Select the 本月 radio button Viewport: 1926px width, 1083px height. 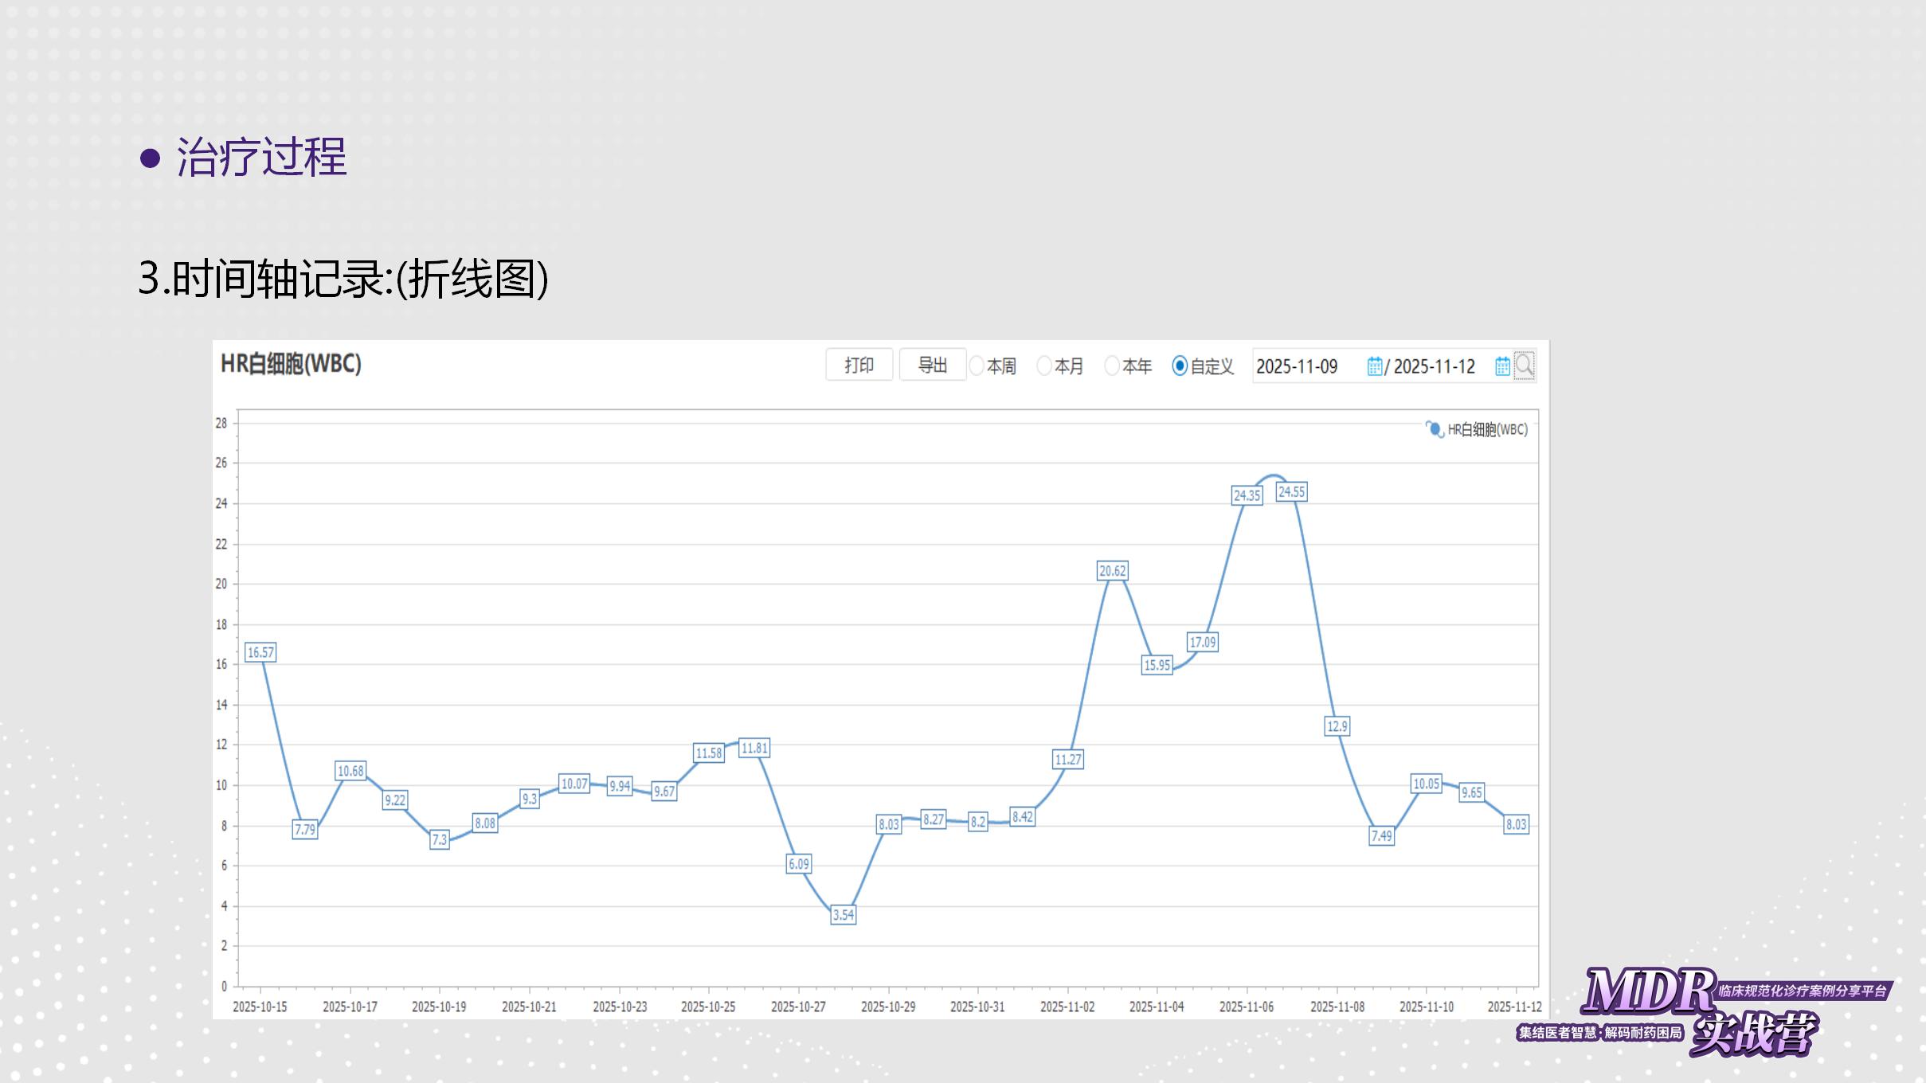(x=1044, y=366)
